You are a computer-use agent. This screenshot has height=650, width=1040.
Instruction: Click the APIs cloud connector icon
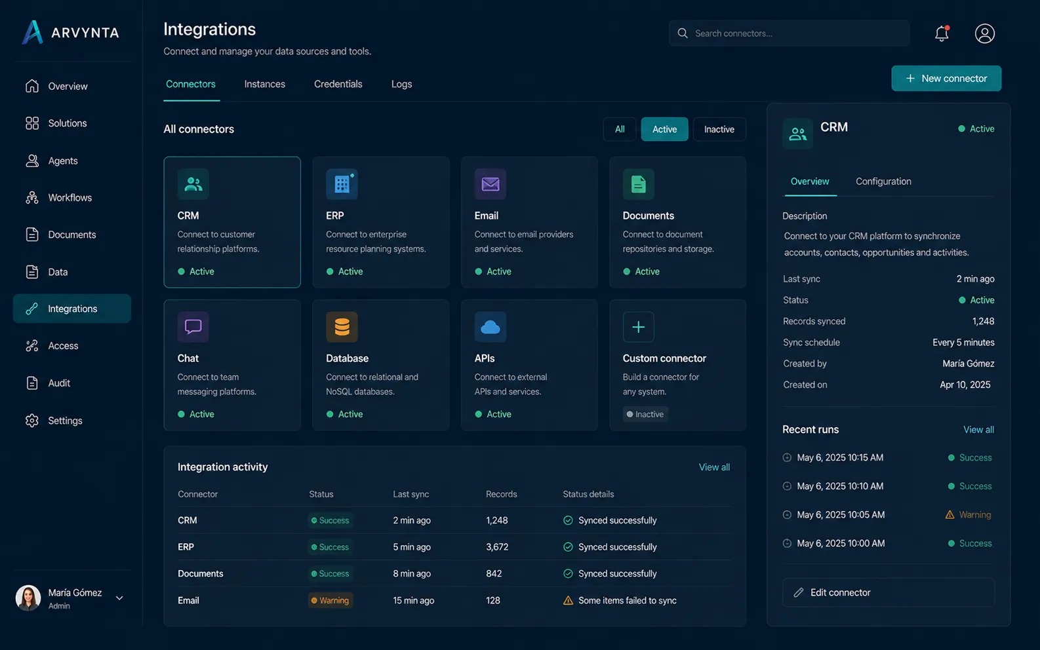pyautogui.click(x=490, y=327)
